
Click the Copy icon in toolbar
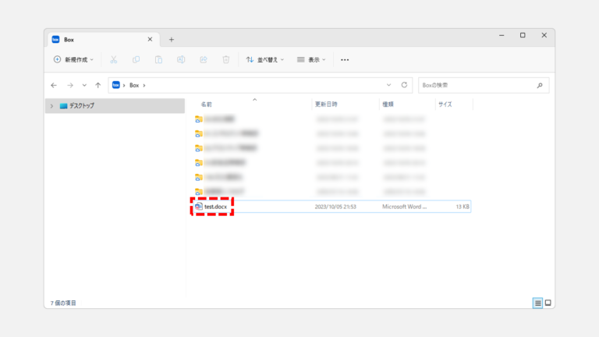136,59
